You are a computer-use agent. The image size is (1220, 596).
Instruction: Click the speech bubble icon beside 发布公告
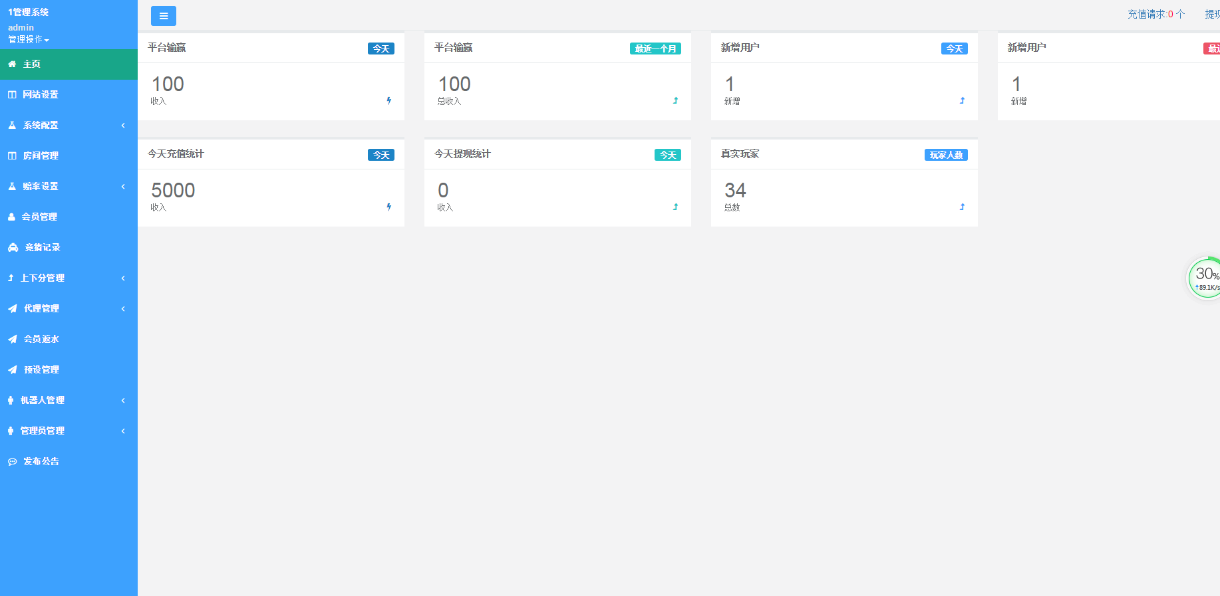pyautogui.click(x=12, y=462)
